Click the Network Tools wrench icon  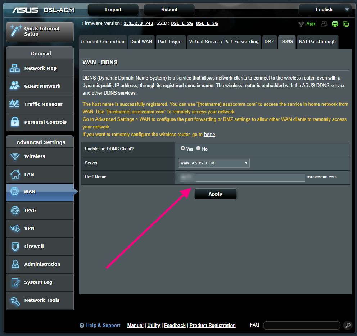pos(15,301)
